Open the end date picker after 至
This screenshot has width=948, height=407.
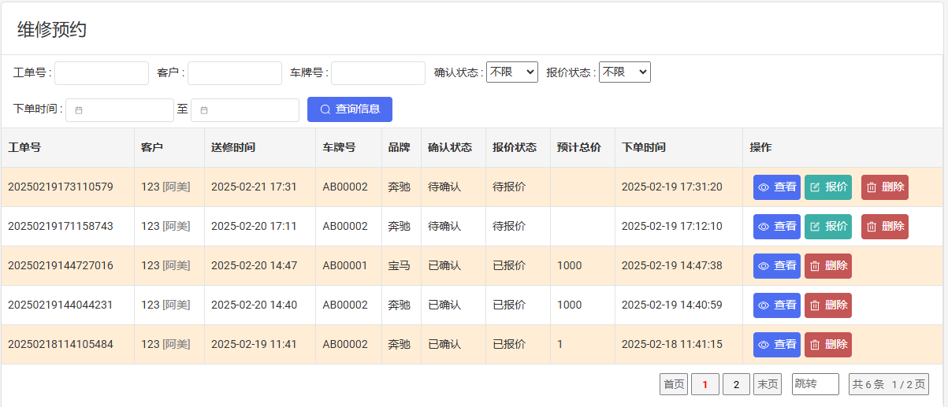pos(244,110)
